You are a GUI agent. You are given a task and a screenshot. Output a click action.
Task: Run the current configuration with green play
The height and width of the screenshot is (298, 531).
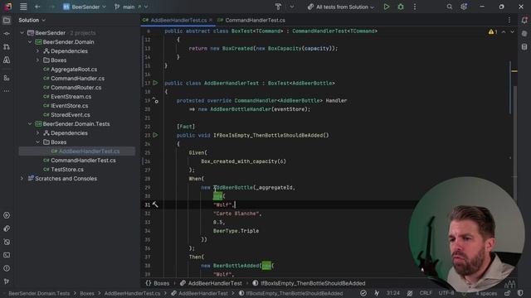(x=387, y=7)
